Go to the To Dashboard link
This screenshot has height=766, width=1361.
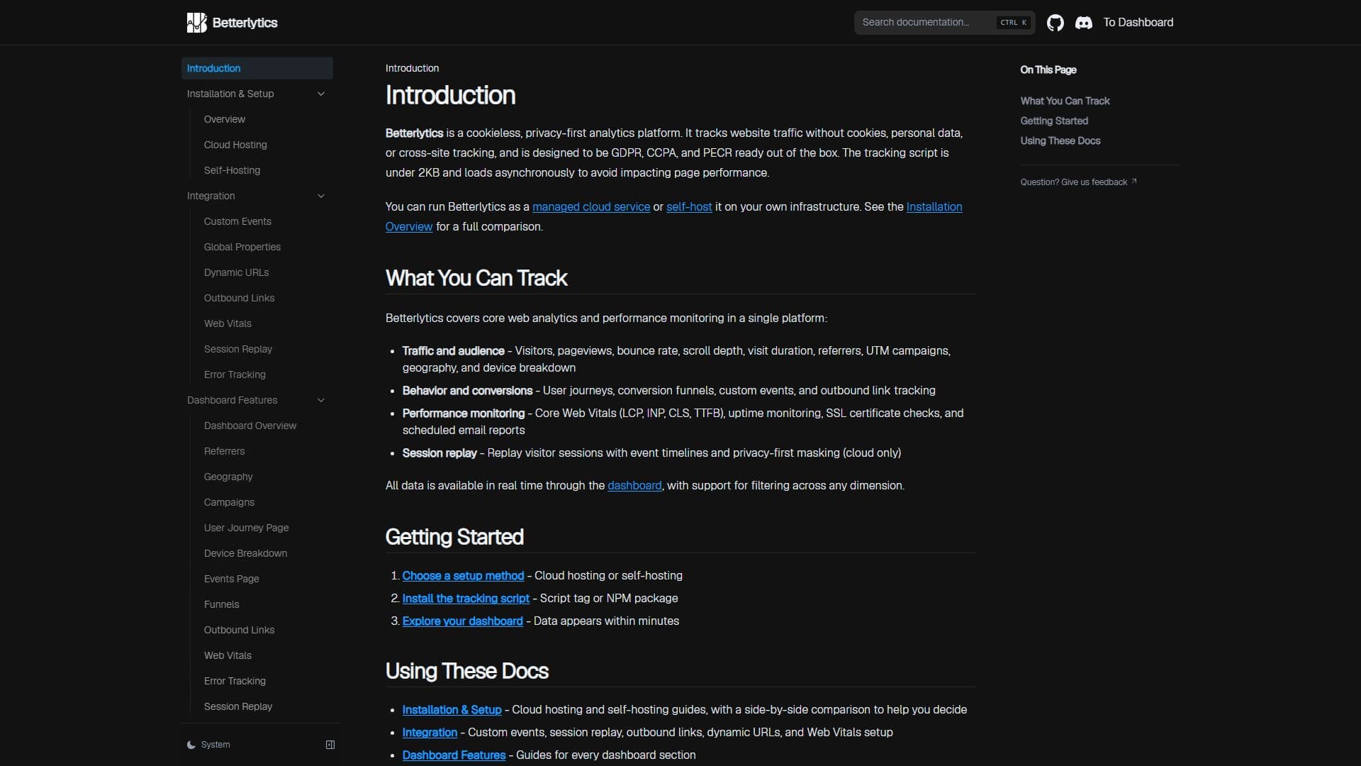tap(1138, 23)
